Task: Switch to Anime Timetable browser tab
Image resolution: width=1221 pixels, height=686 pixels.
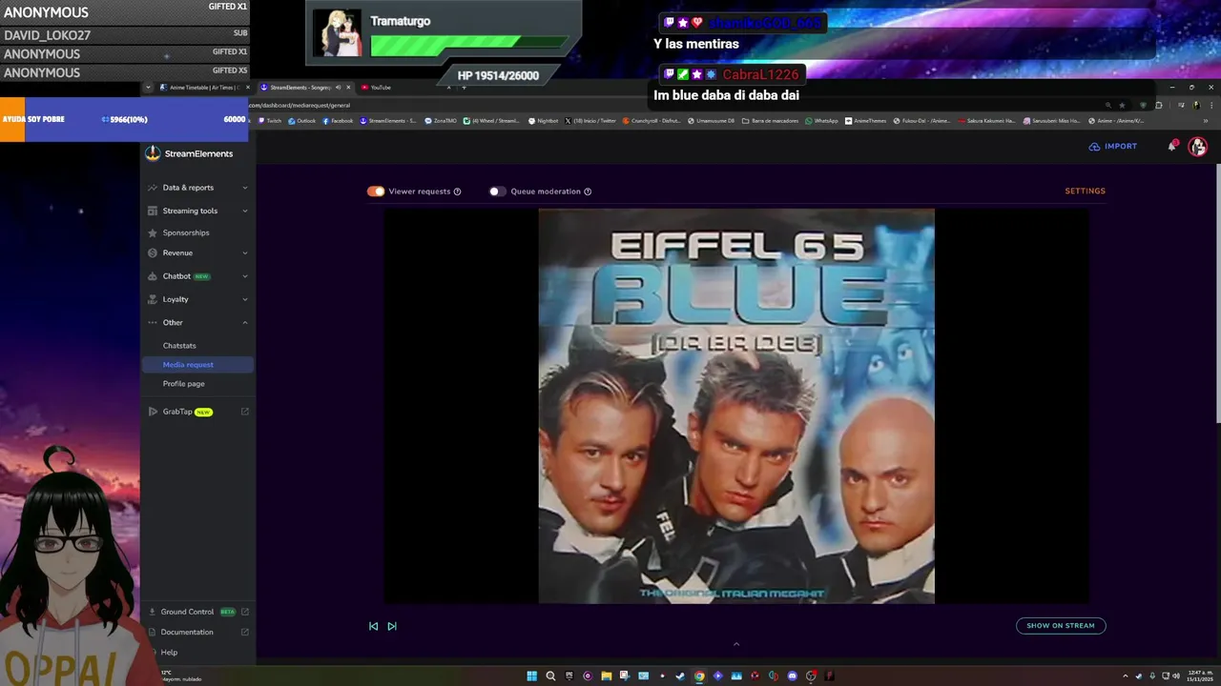Action: click(202, 87)
